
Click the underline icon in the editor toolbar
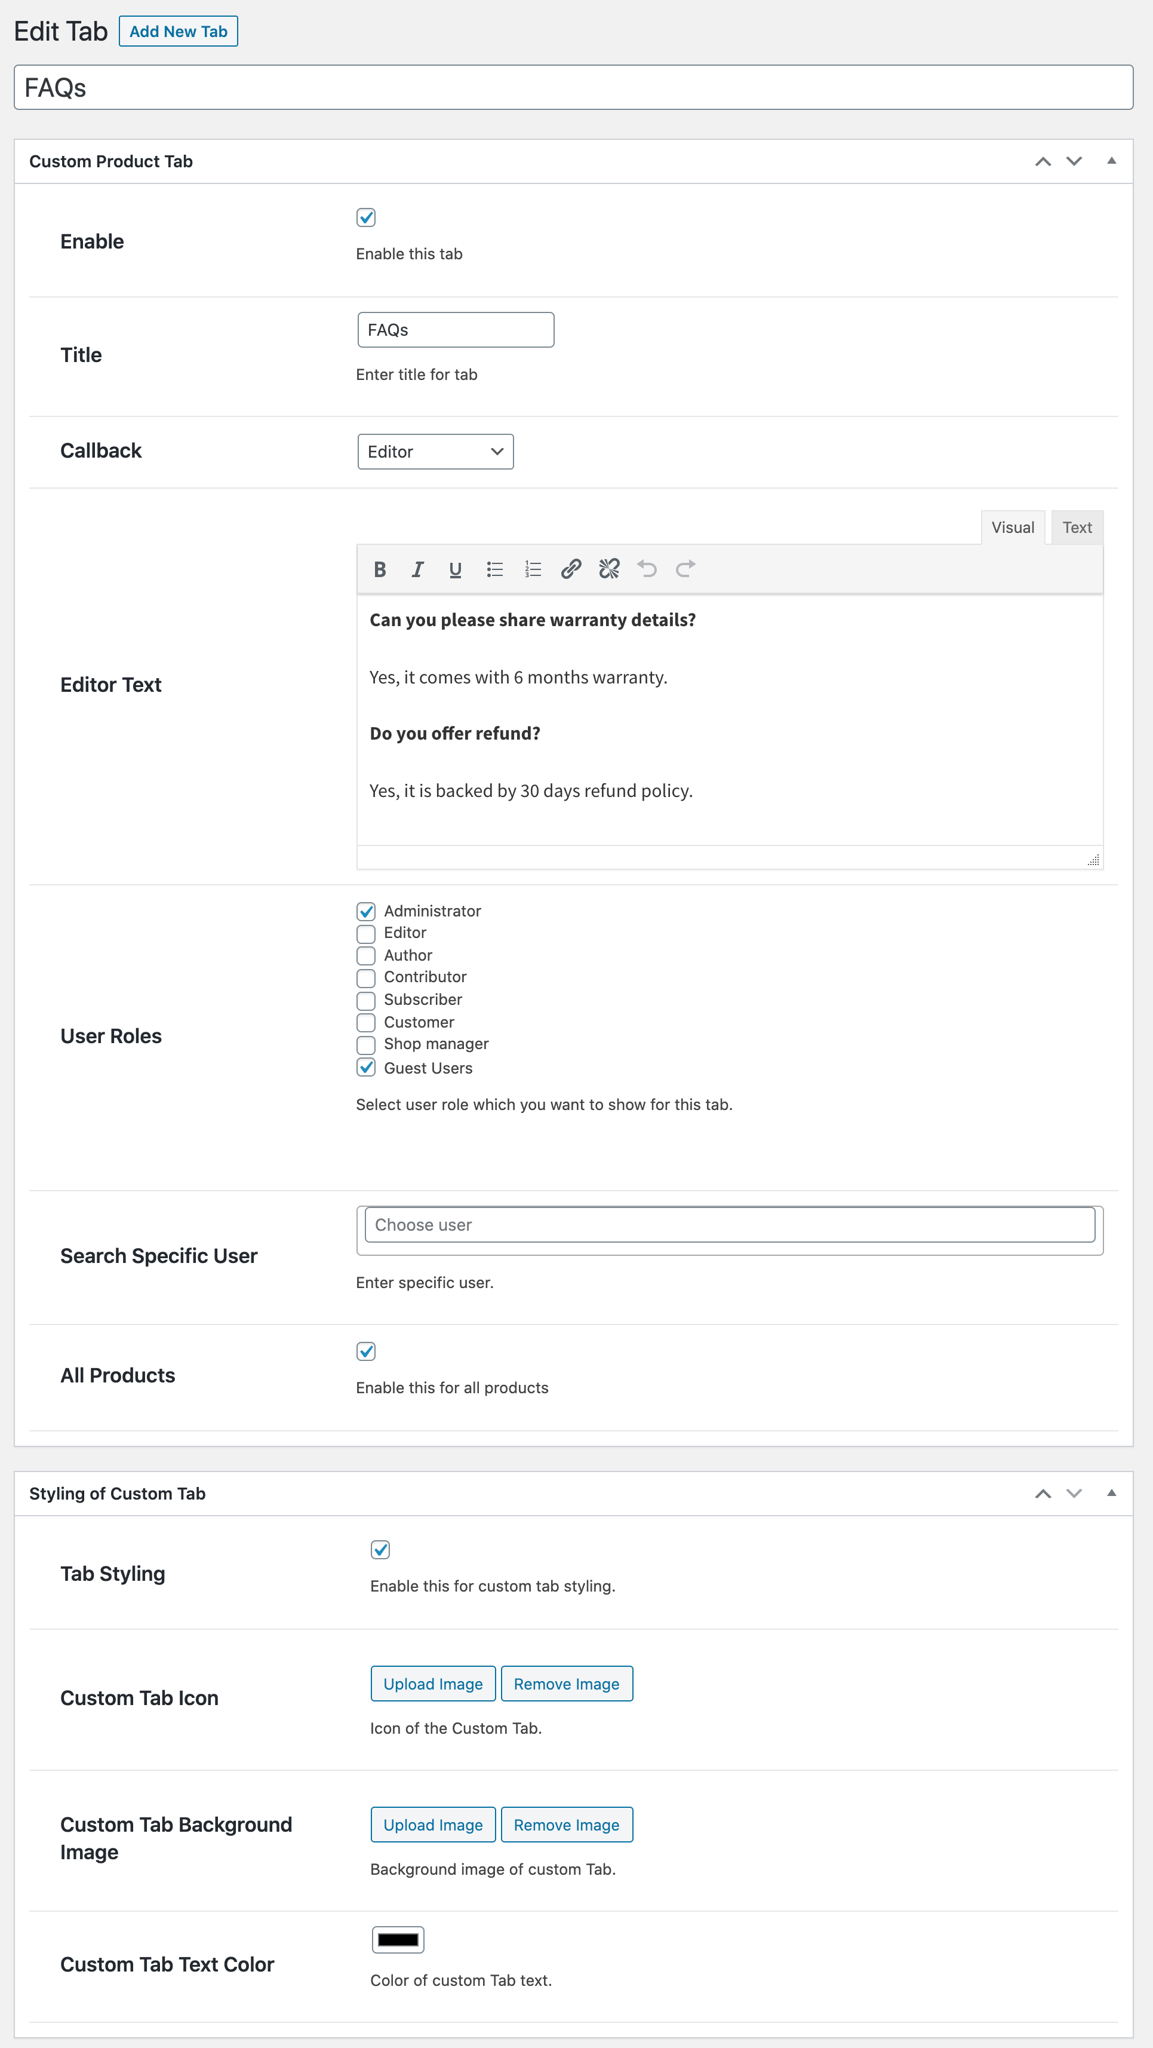pyautogui.click(x=456, y=568)
